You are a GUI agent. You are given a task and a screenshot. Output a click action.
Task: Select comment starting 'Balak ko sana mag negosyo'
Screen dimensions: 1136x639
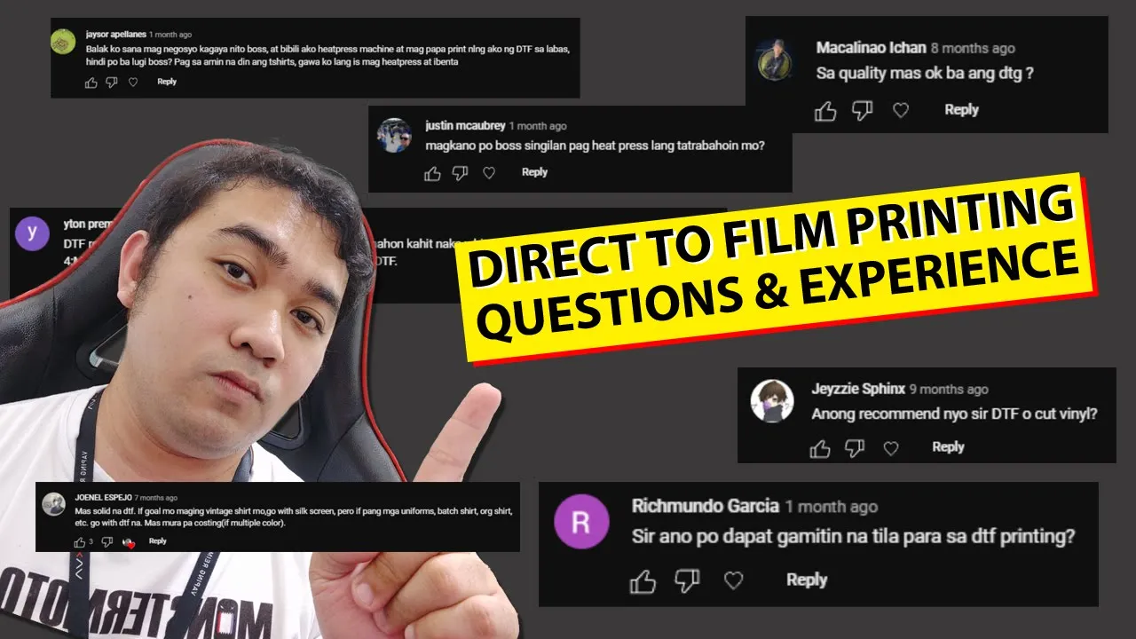327,56
